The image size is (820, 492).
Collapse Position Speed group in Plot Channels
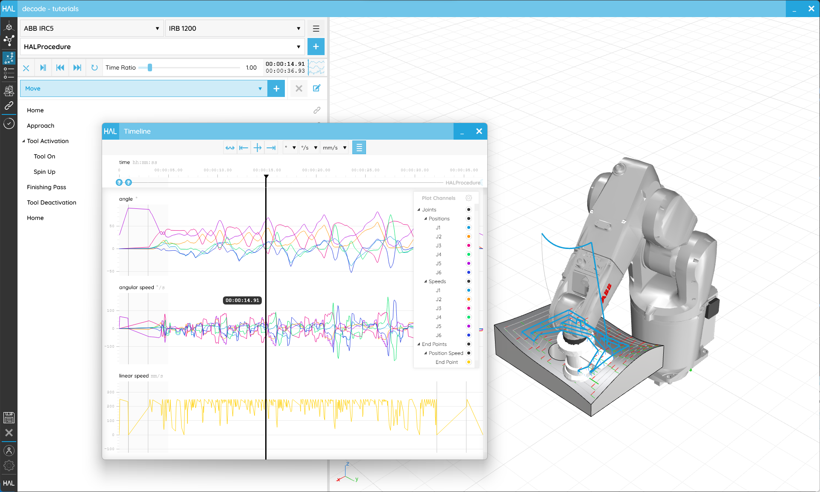pyautogui.click(x=426, y=353)
